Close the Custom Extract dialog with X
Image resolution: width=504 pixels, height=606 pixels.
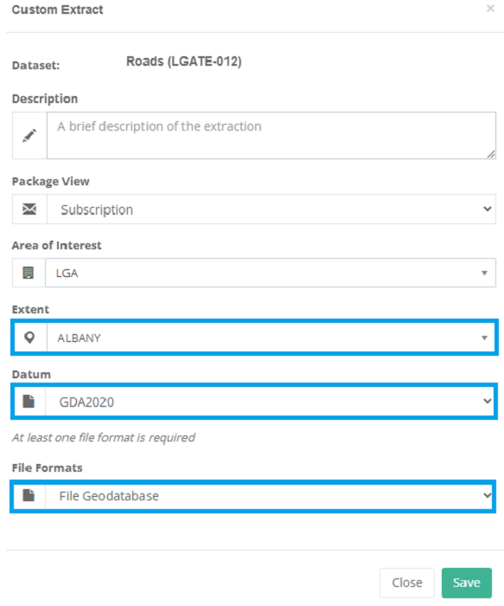[x=490, y=9]
